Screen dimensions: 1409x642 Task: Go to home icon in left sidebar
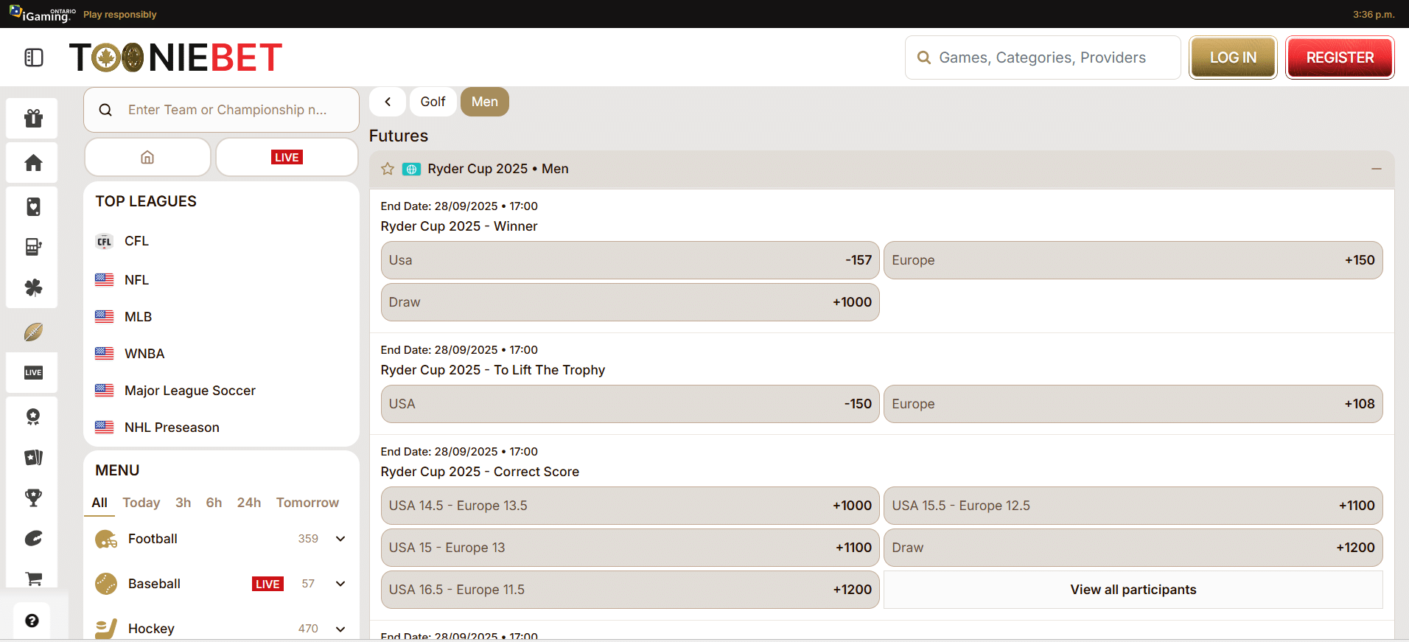tap(33, 162)
